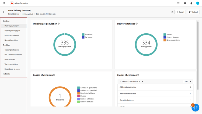Click the orange New quarantines legend swatch
This screenshot has width=202, height=114.
tap(165, 40)
